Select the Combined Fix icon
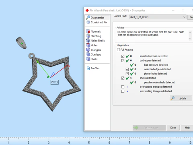Viewport: 193px width, 145px height. pyautogui.click(x=88, y=22)
